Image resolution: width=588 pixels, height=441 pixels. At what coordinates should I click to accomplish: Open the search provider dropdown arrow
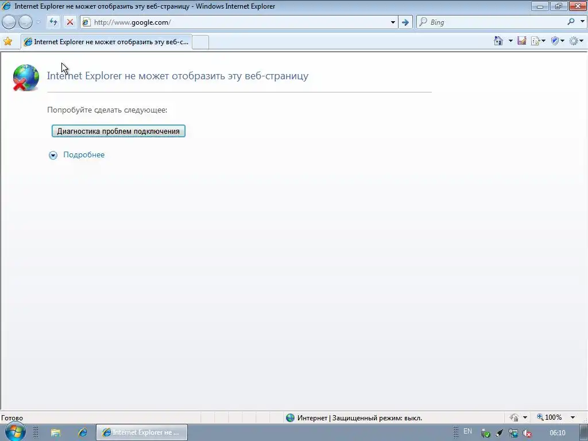click(x=582, y=22)
